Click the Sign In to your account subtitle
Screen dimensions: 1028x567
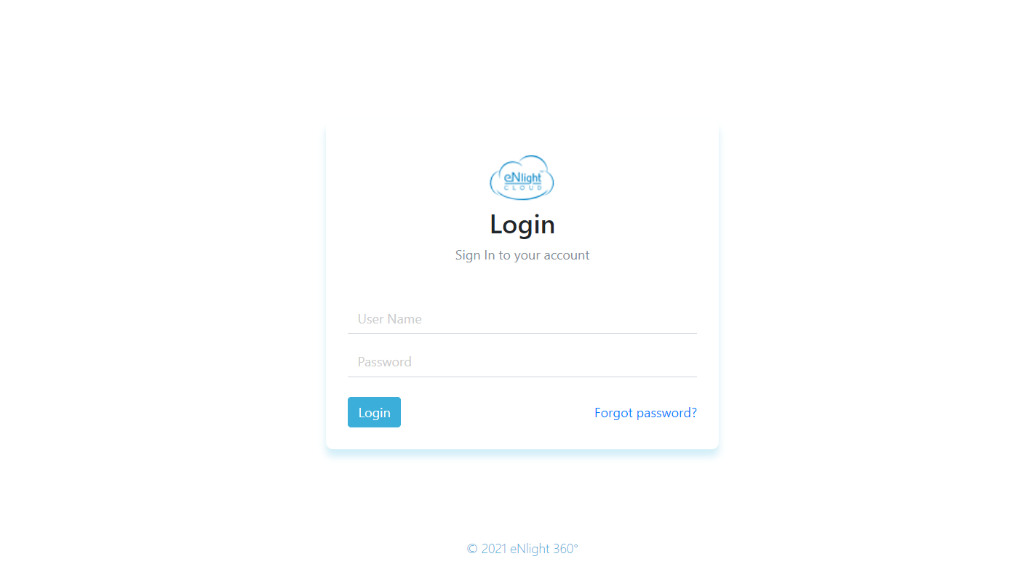coord(522,255)
